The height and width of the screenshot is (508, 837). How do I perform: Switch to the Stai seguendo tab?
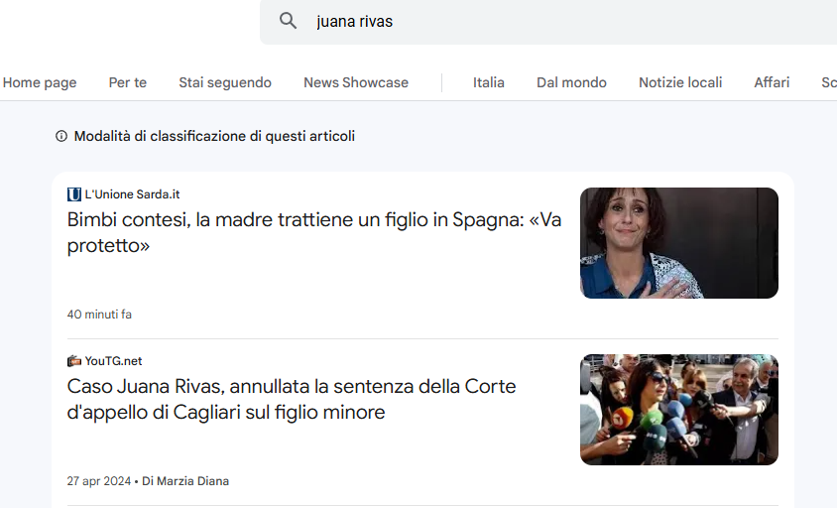coord(225,82)
